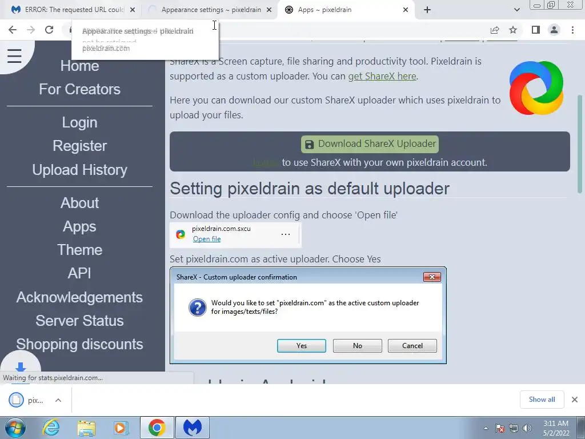Open File Explorer from the taskbar

pos(86,428)
